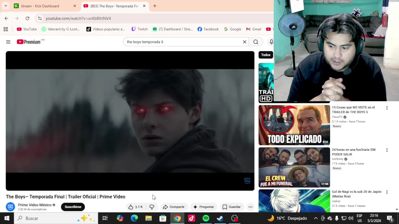Open title 15 Cosas que NO VISTE

click(x=353, y=110)
